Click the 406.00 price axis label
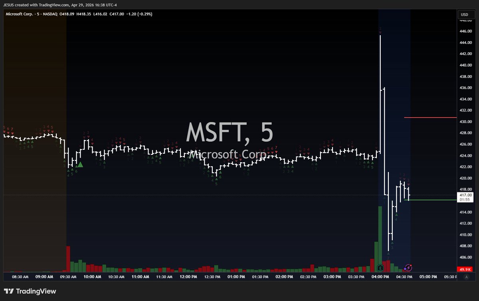479x301 pixels. pyautogui.click(x=465, y=258)
